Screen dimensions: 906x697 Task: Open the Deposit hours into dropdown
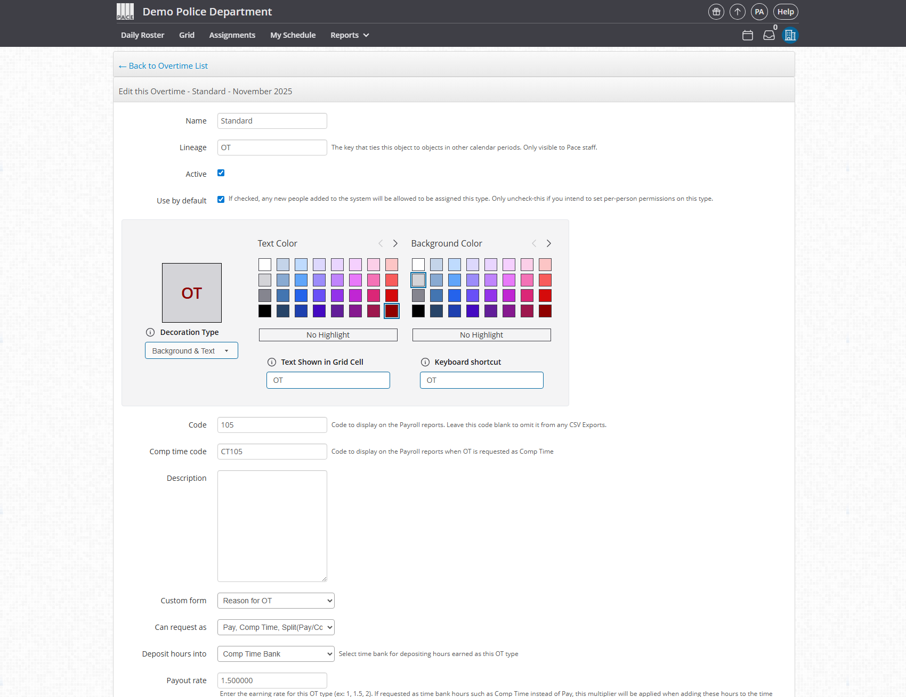[x=276, y=654]
